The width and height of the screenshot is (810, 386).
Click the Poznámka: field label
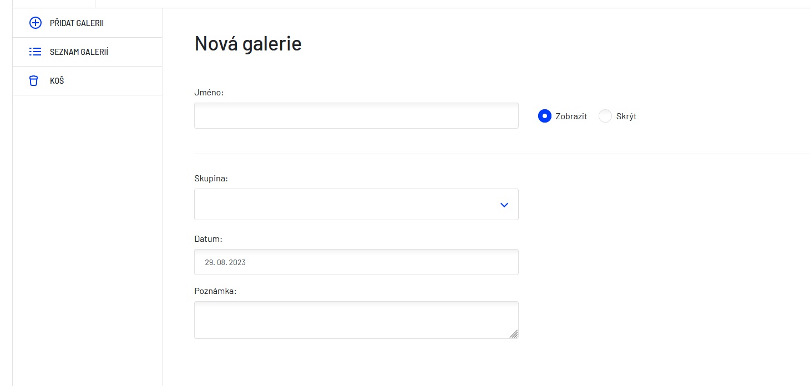[x=215, y=291]
